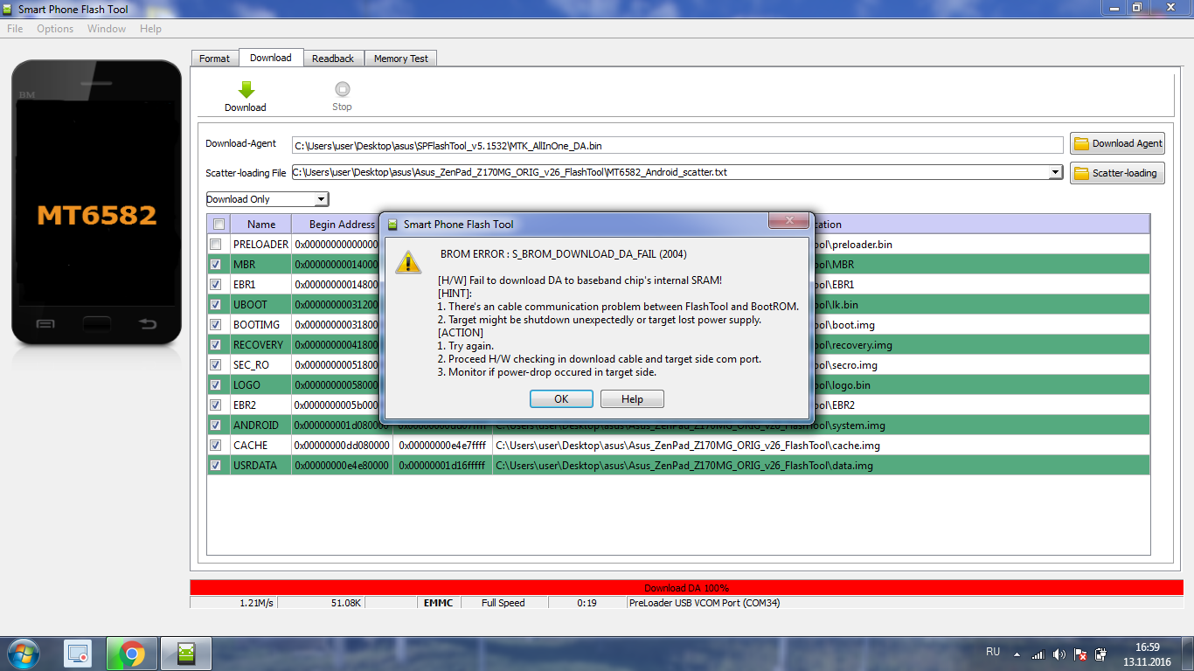Open Chrome from the taskbar
Viewport: 1194px width, 671px height.
pyautogui.click(x=132, y=654)
